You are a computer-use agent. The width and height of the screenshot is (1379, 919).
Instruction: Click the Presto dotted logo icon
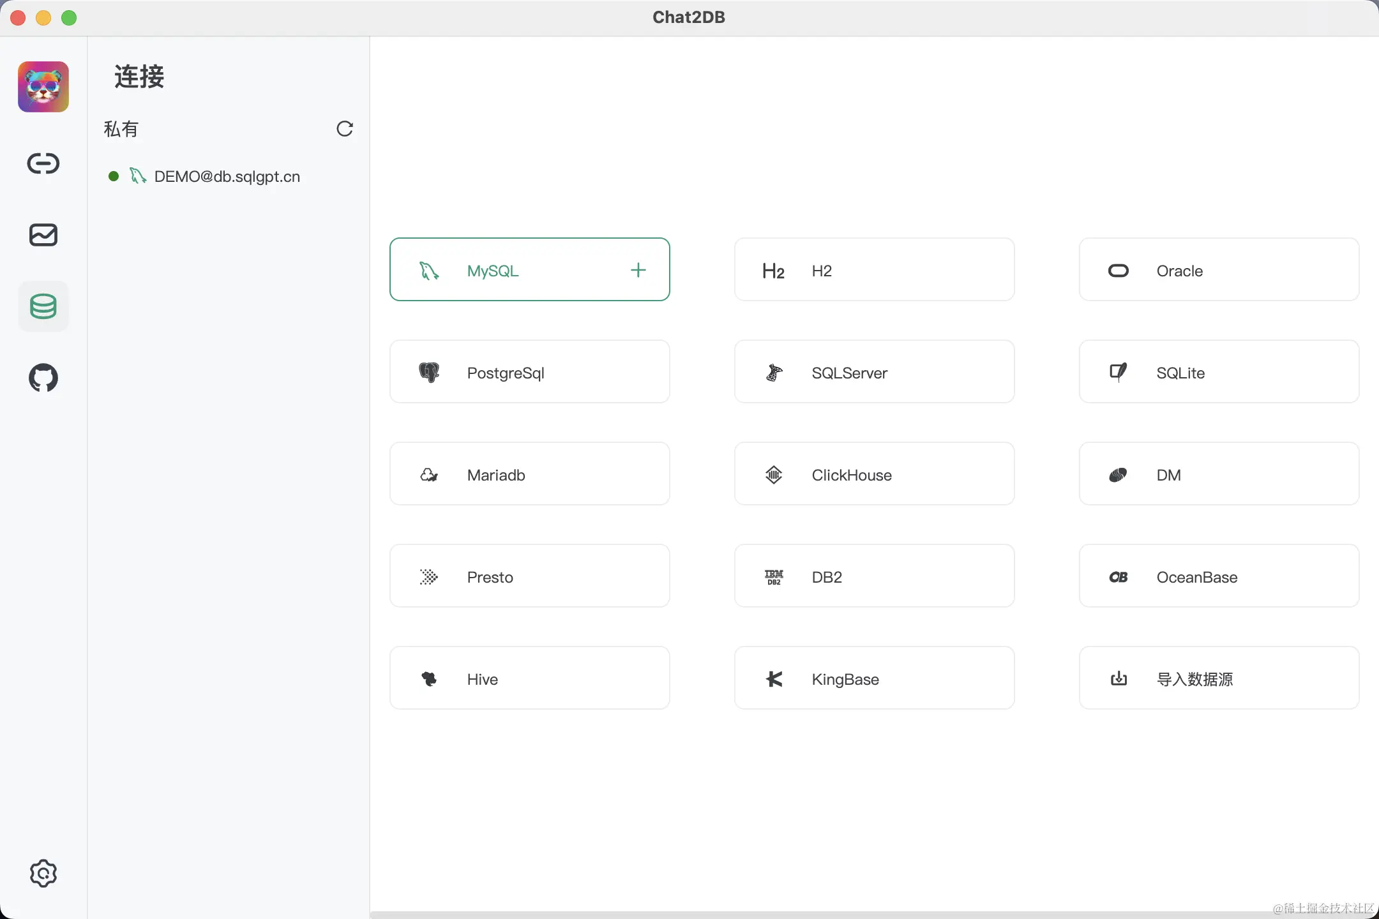(x=429, y=577)
